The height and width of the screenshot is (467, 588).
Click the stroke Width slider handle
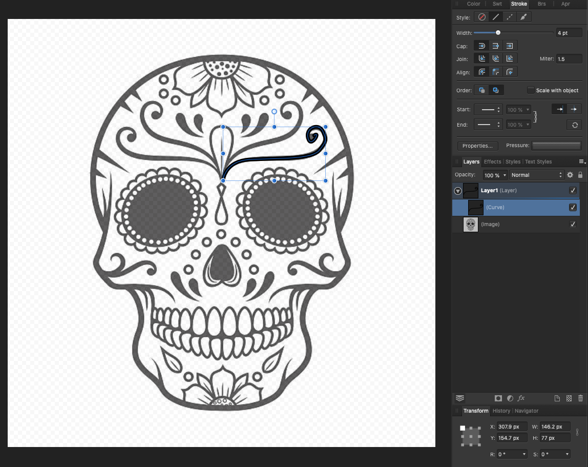click(x=498, y=33)
